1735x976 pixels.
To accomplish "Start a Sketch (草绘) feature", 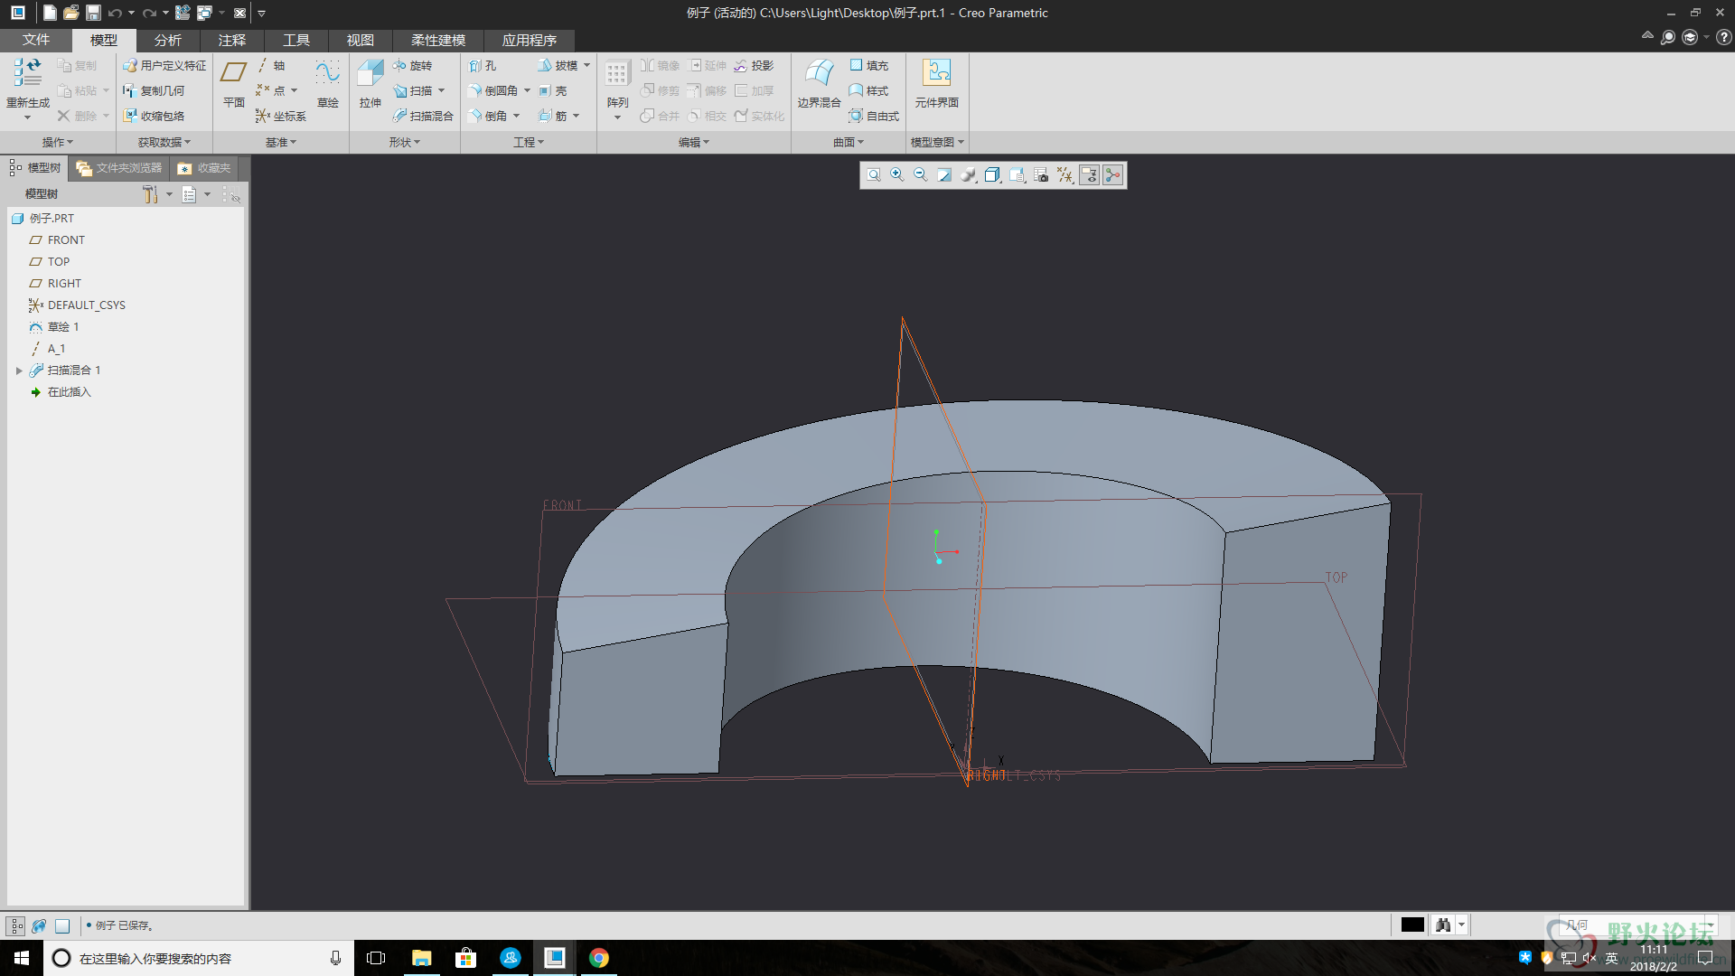I will [327, 84].
